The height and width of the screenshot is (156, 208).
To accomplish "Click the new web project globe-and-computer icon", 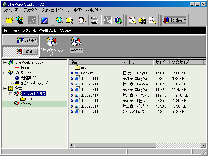I will coord(19,20).
